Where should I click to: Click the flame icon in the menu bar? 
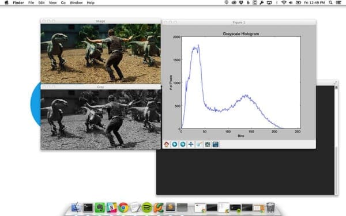tap(248, 3)
